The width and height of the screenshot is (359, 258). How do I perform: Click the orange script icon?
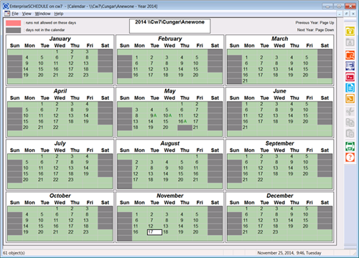350,99
